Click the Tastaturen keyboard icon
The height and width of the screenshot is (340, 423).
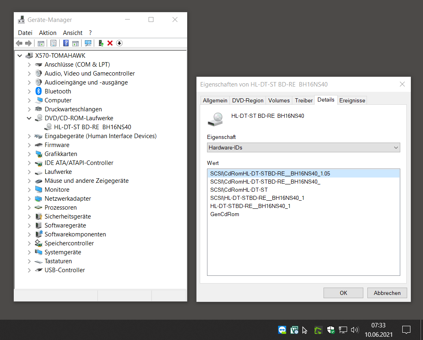click(39, 261)
